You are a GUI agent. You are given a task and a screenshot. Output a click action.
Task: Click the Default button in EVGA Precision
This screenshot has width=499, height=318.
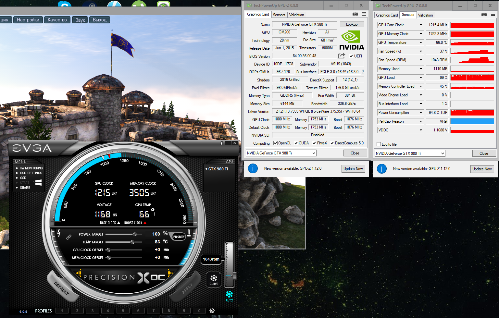(x=62, y=288)
